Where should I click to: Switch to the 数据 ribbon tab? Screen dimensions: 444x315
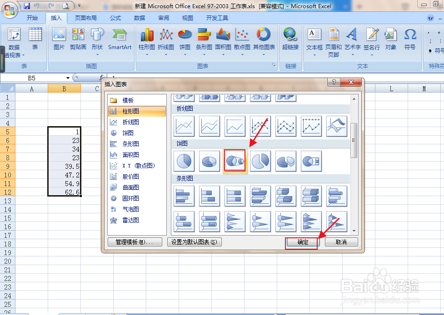coord(140,18)
